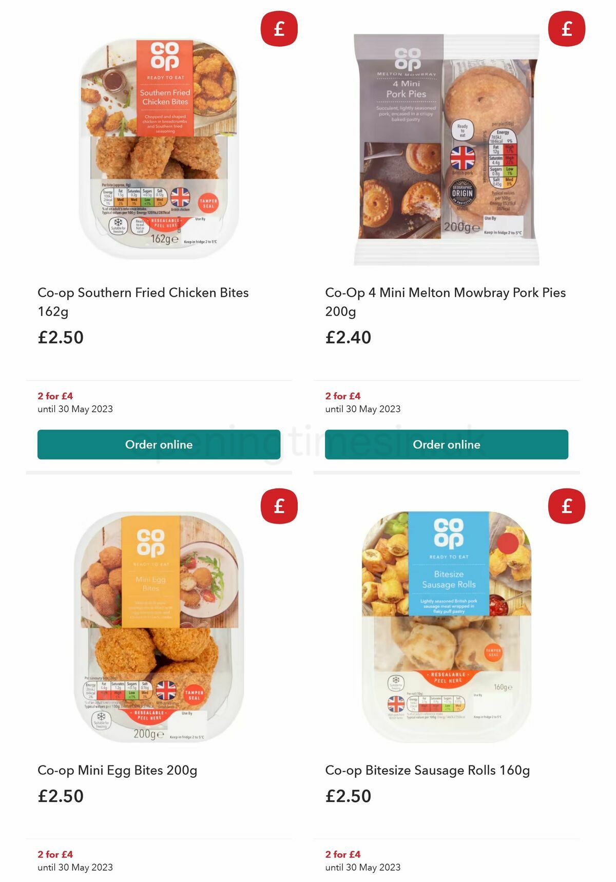This screenshot has width=616, height=882.
Task: Click the £ price icon for 4 Mini Pork Pies
Action: pos(566,28)
